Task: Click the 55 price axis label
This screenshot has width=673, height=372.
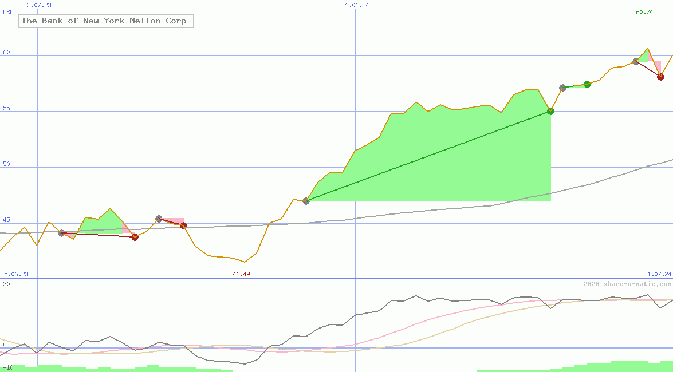Action: 6,109
